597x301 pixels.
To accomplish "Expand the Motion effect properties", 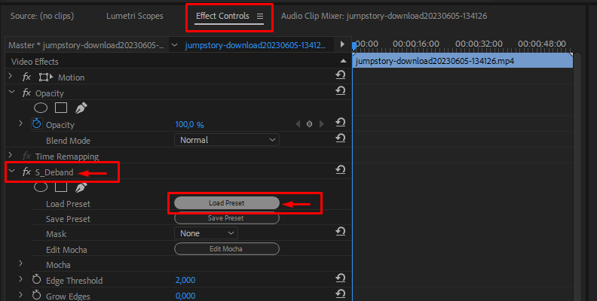I will click(11, 77).
